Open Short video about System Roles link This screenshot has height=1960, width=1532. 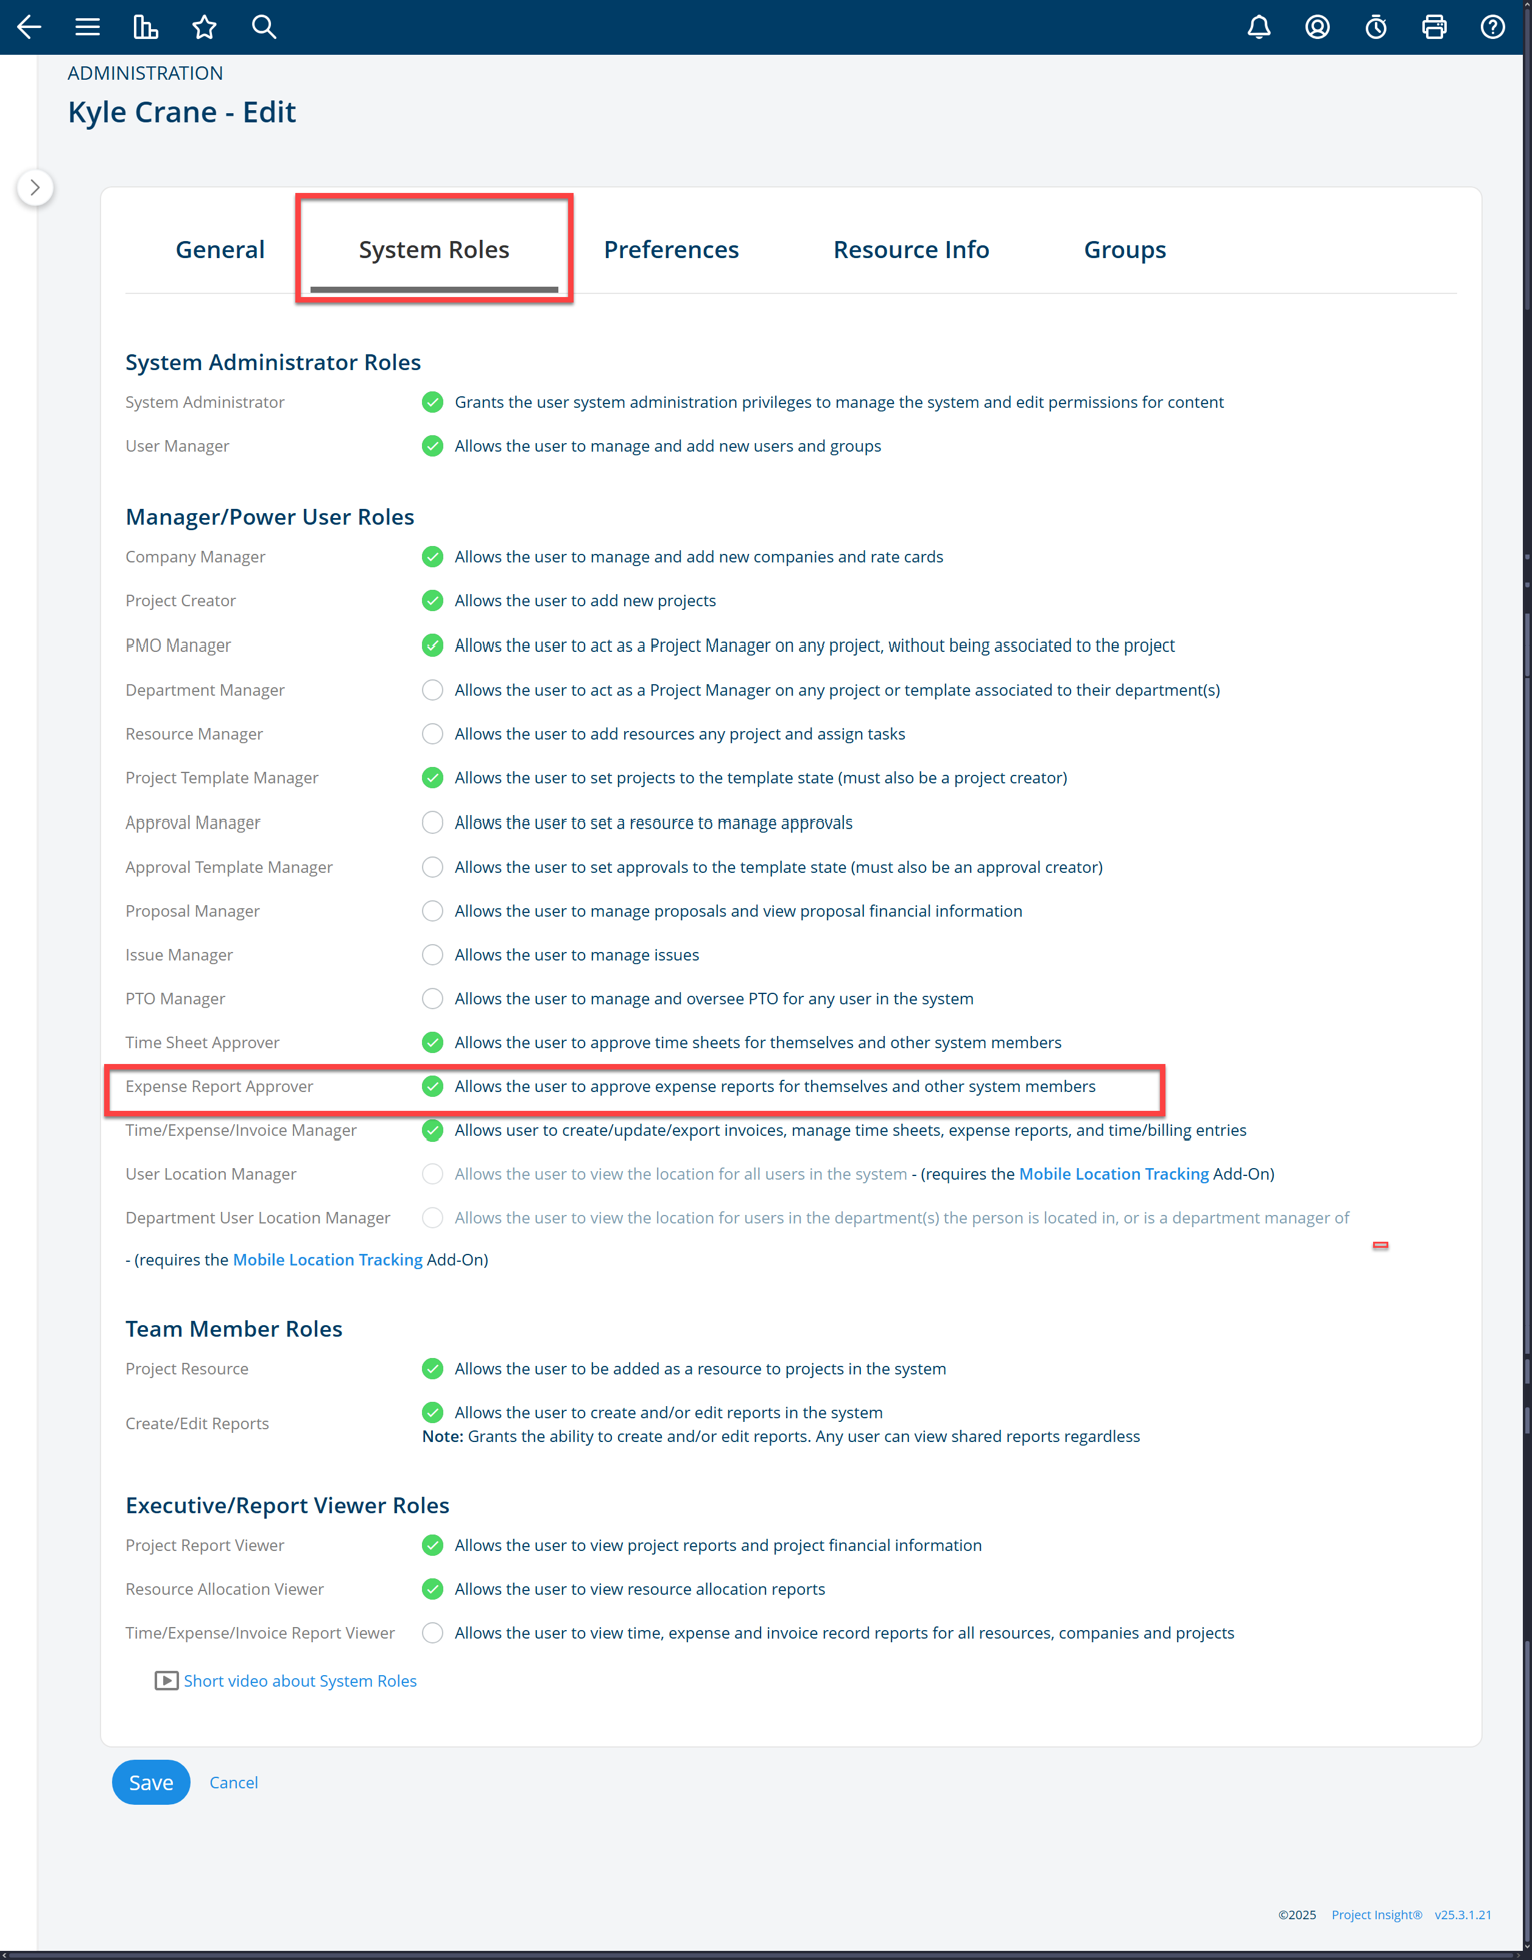tap(300, 1681)
